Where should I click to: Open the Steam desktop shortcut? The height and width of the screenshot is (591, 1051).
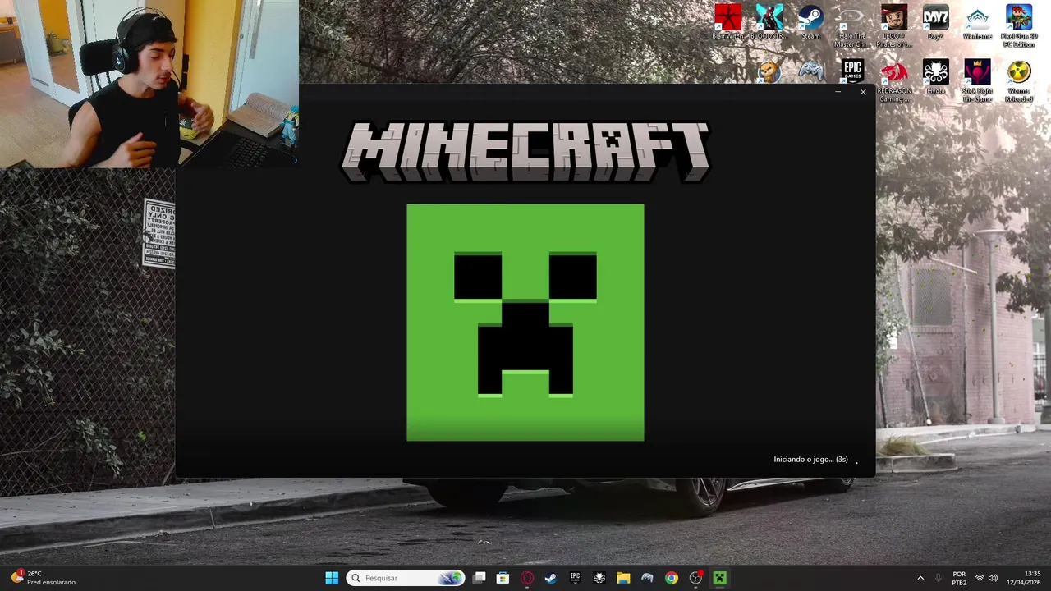coord(810,22)
